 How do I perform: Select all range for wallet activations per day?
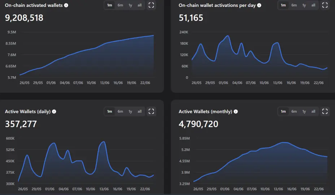pyautogui.click(x=313, y=5)
